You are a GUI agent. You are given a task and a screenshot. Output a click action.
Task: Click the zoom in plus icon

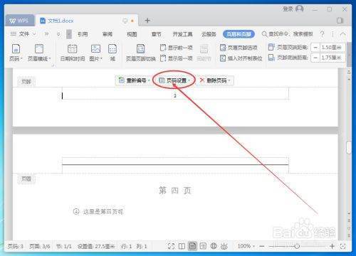click(332, 246)
